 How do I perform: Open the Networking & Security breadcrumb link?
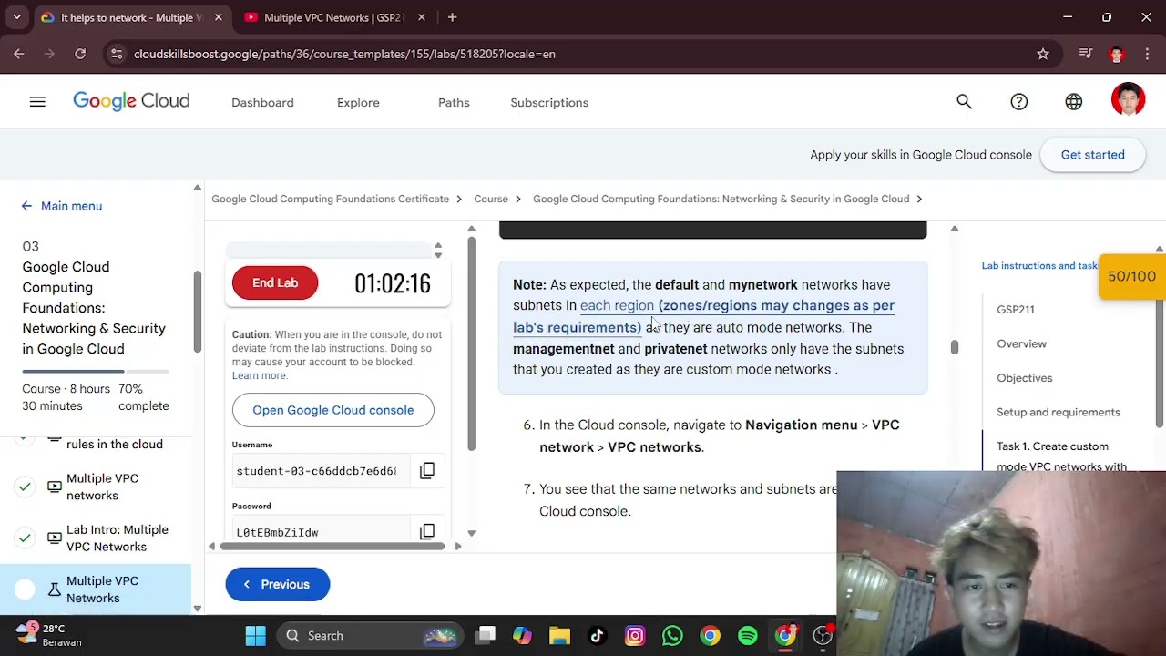click(x=721, y=199)
